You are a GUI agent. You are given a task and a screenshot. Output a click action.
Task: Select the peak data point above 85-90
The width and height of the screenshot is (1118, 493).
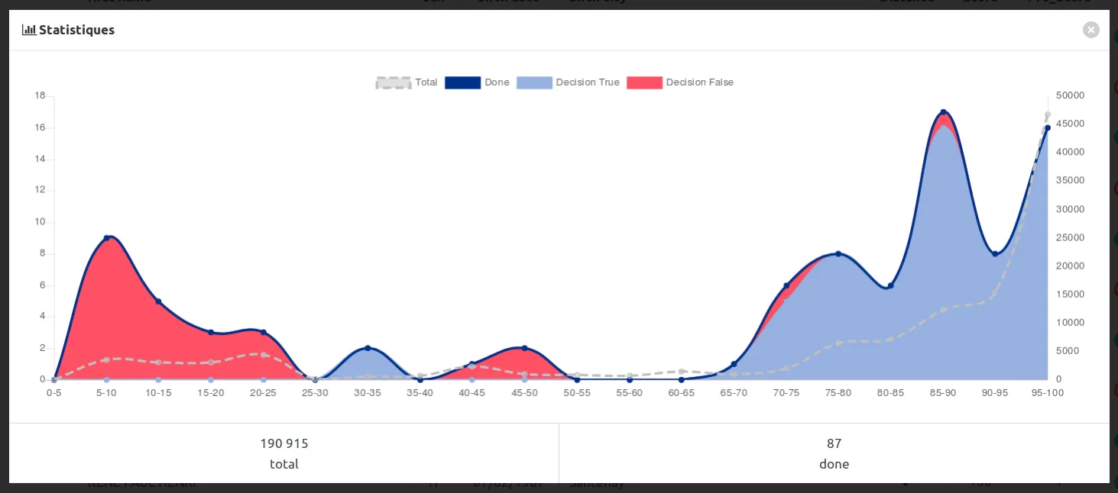943,111
